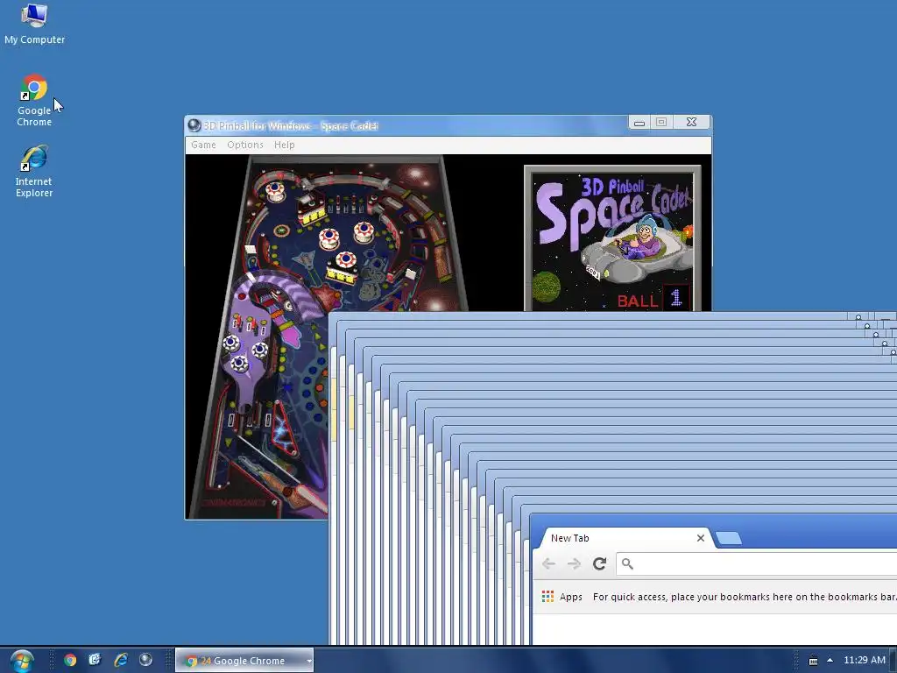Screen dimensions: 897x673
Task: Click the Chrome back arrow
Action: pyautogui.click(x=548, y=563)
